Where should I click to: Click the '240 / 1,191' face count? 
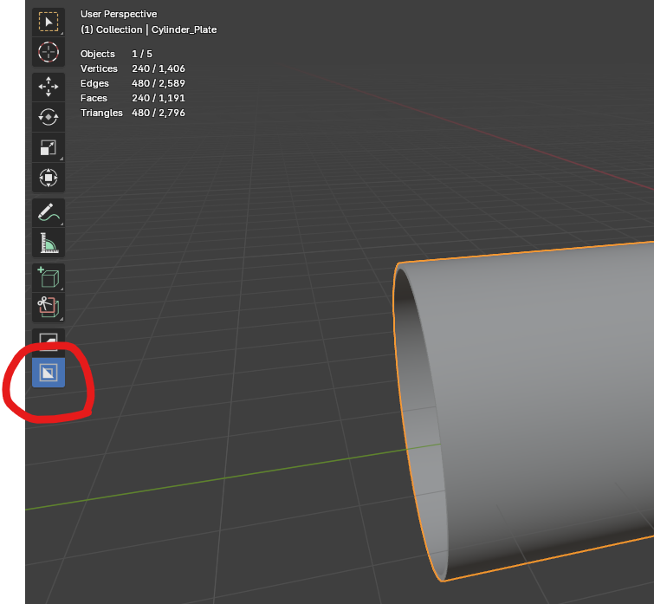point(158,98)
